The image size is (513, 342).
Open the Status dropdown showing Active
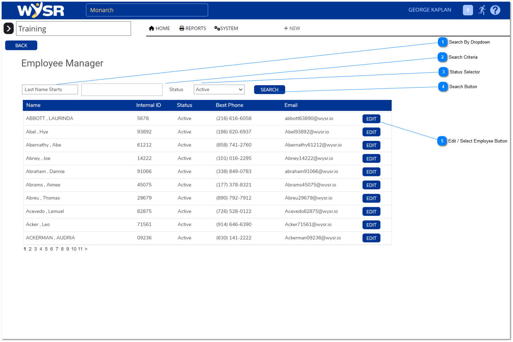pyautogui.click(x=219, y=90)
